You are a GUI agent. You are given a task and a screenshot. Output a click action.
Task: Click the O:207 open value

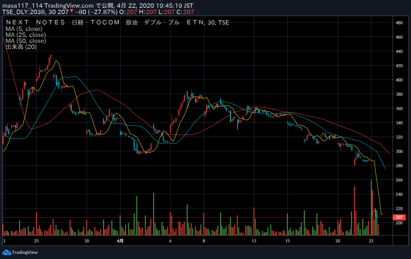128,12
